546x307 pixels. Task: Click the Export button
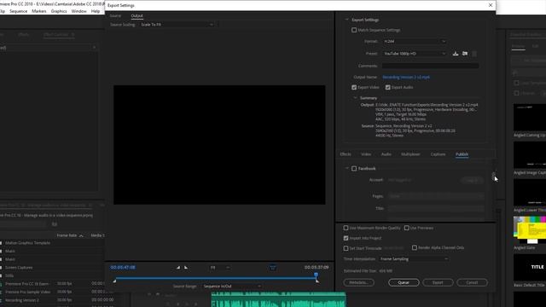(x=438, y=282)
